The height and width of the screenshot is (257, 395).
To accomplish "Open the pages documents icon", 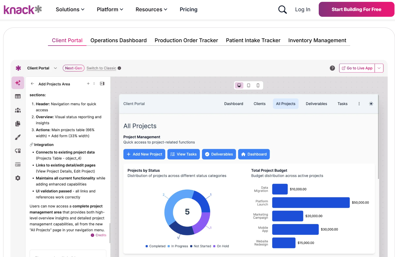I will 18,124.
